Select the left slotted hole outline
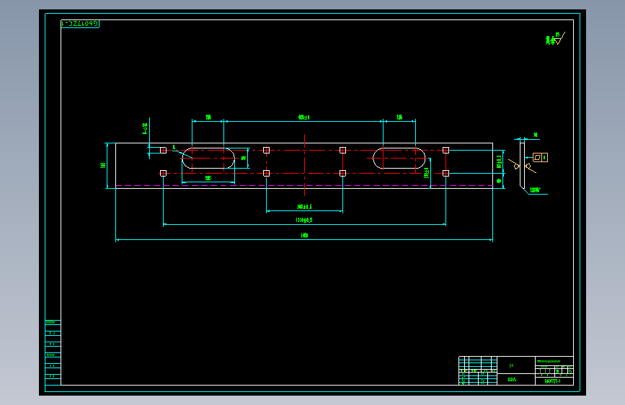 point(208,159)
